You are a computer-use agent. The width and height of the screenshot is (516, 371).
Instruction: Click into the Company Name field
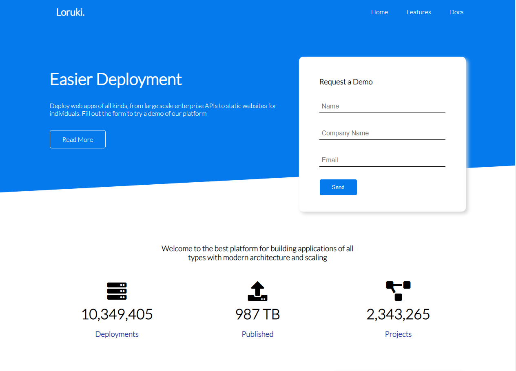[x=382, y=133]
